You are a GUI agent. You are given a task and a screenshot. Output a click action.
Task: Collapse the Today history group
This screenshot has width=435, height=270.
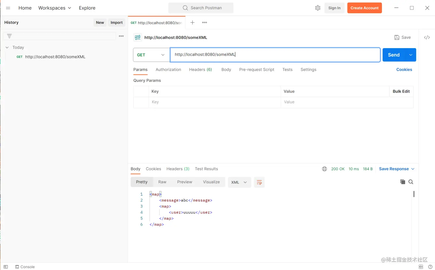7,47
